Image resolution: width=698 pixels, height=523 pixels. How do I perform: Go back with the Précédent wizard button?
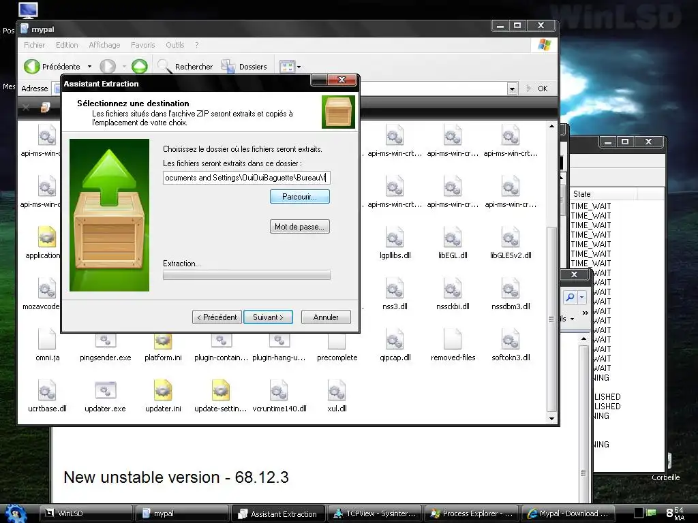point(217,317)
